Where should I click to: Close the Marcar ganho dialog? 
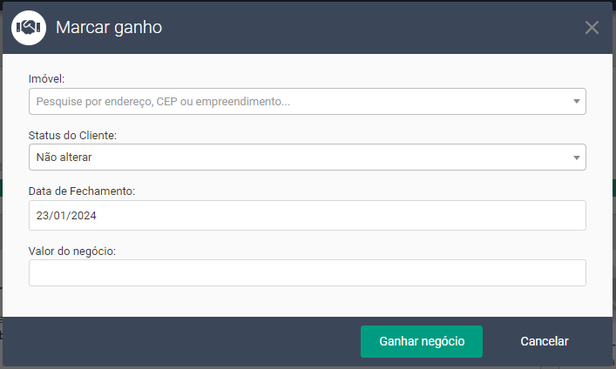point(592,28)
